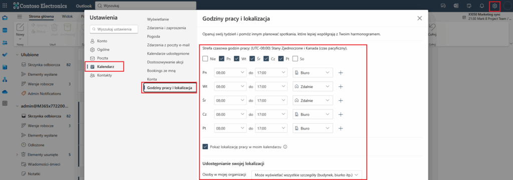Open the Calendar app in left rail

click(x=5, y=30)
